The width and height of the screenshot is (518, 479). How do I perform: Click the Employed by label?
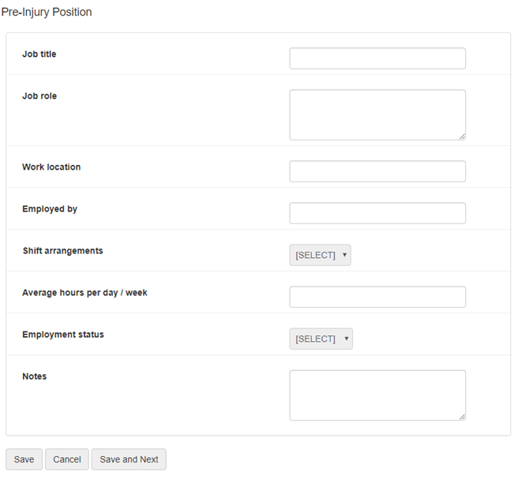(x=50, y=209)
